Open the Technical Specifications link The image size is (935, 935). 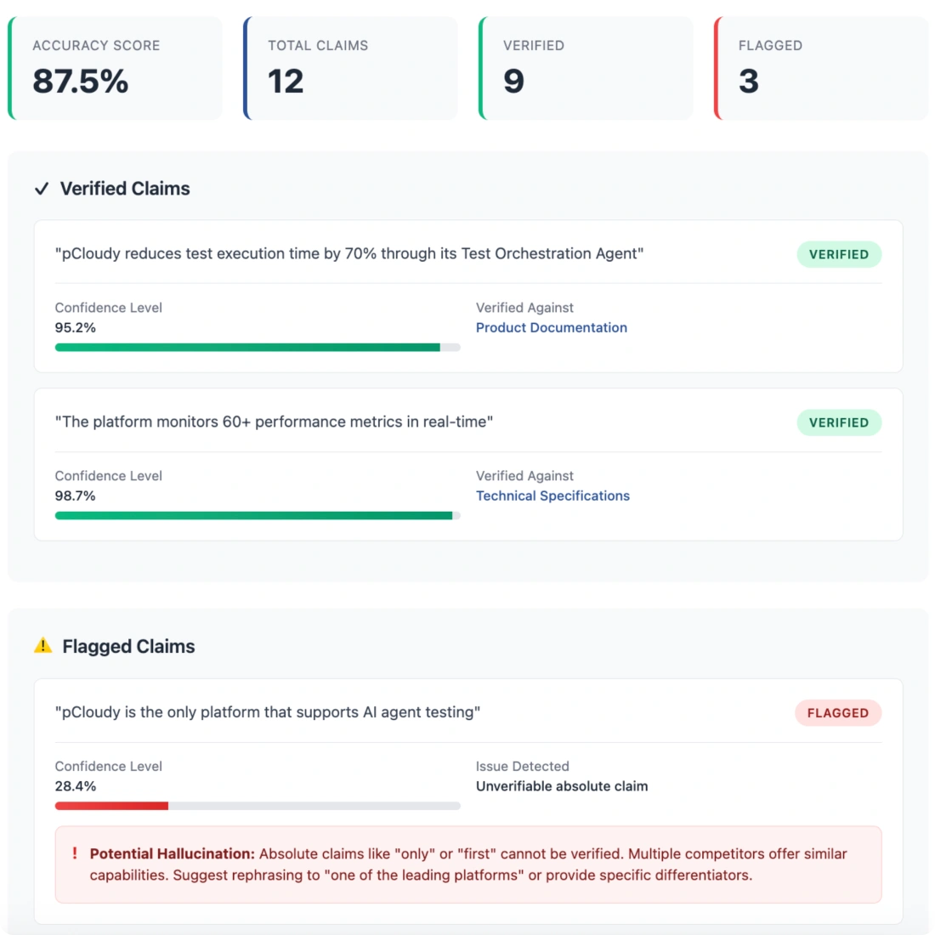click(553, 496)
